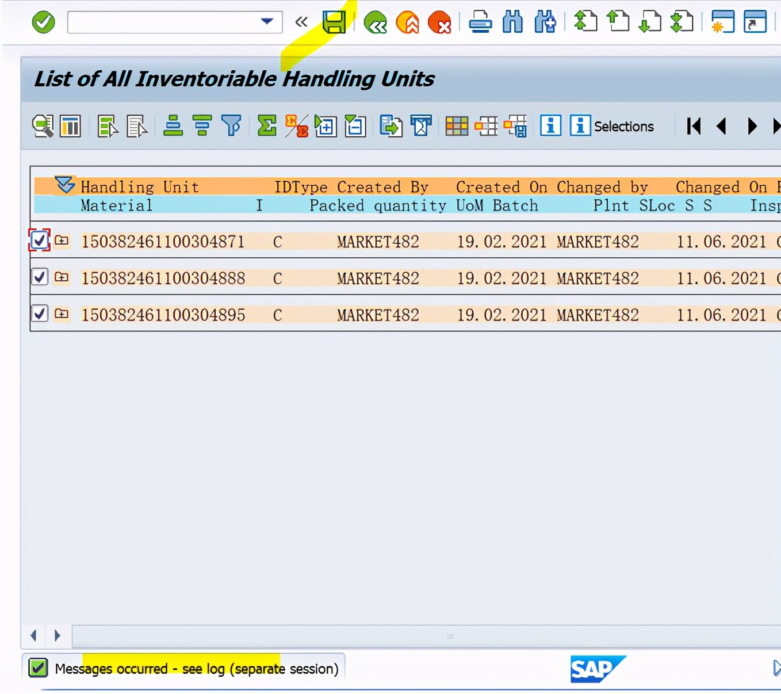Open the command field dropdown arrow

(267, 22)
